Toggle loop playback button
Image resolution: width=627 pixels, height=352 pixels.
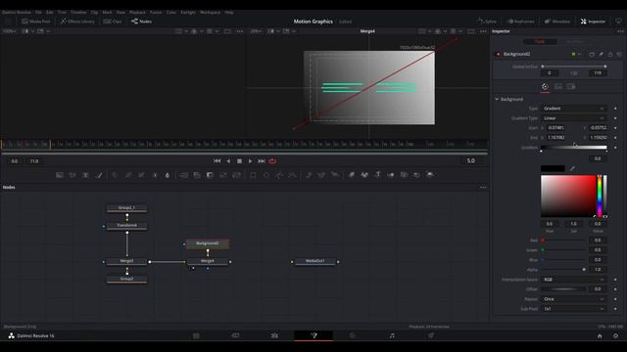point(272,160)
